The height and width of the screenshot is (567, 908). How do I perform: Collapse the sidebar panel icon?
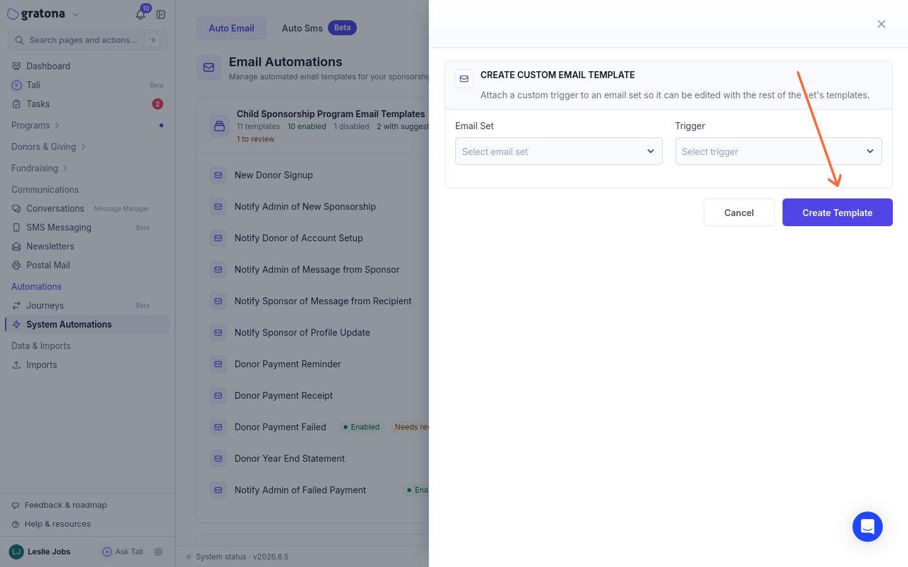click(161, 14)
